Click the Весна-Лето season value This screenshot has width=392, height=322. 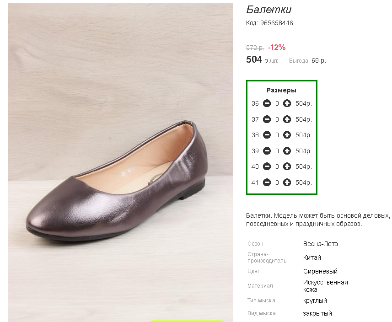pos(320,244)
